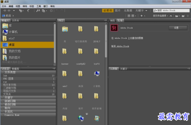Switch to the 关键字 workspace
The height and width of the screenshot is (125, 191).
[x=139, y=10]
